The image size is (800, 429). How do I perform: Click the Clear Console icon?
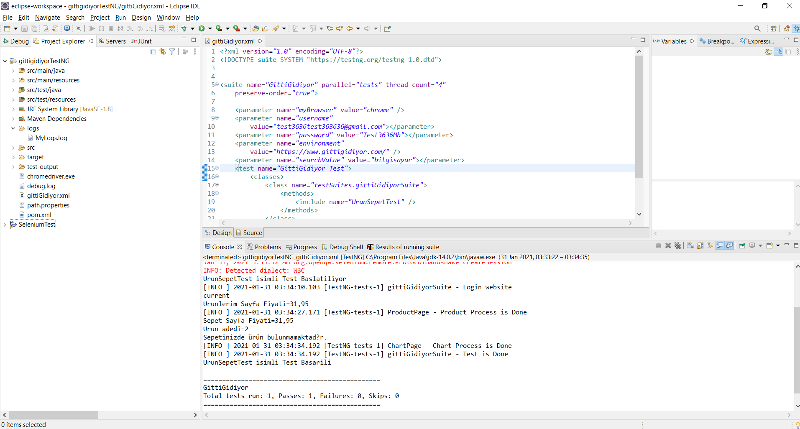[690, 245]
